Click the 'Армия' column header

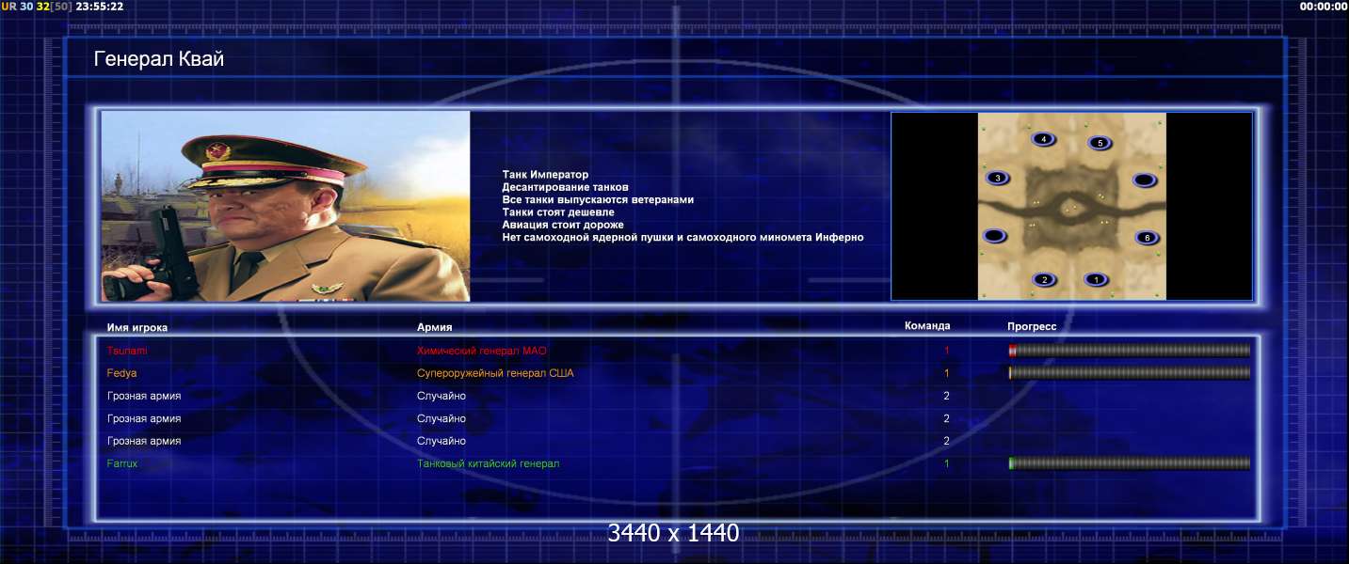(x=435, y=328)
